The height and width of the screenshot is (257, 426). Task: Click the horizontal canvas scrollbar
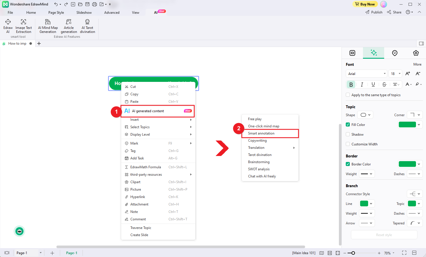point(180,247)
